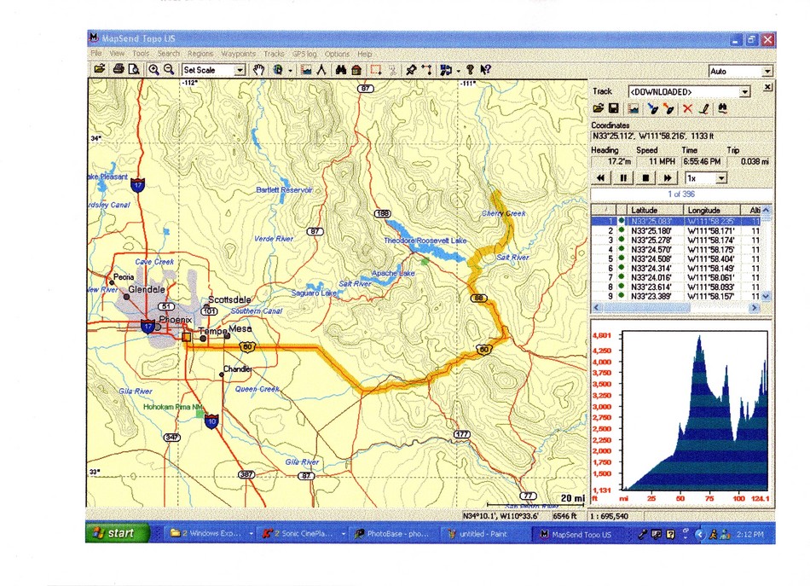Select the pushpin waypoint tool

pos(411,70)
